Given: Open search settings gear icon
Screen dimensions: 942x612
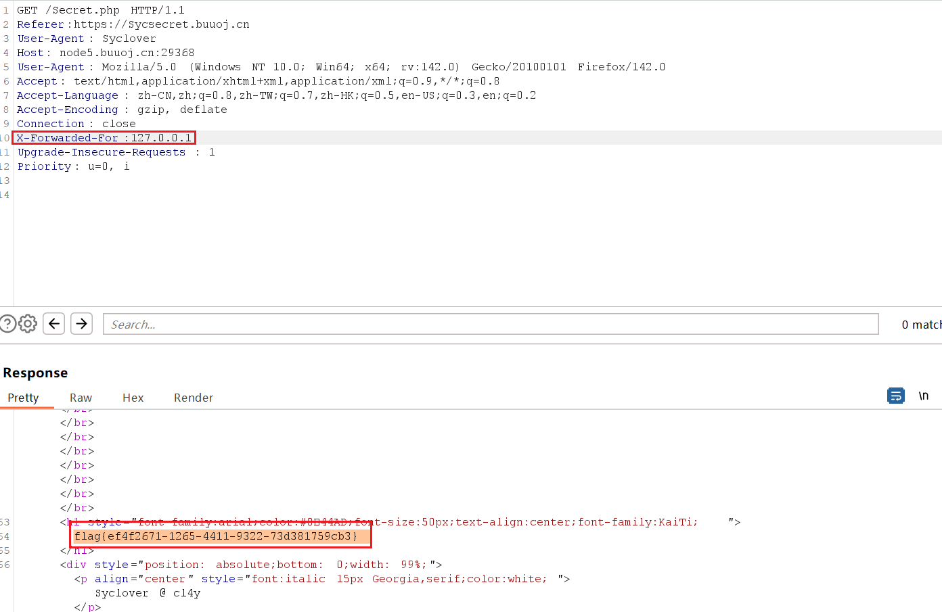Looking at the screenshot, I should [28, 324].
